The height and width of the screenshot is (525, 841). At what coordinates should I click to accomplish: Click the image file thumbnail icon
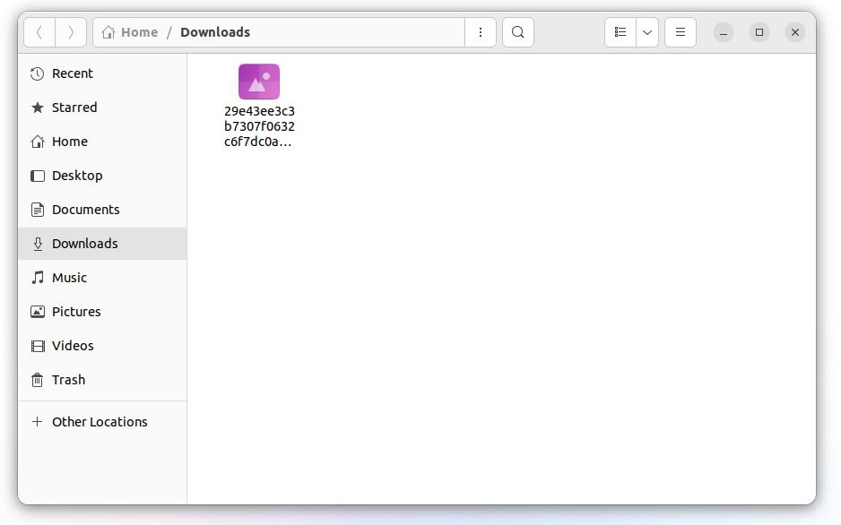click(259, 82)
